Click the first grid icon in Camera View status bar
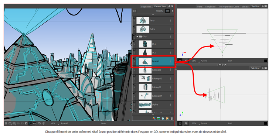Screen dimensions: 272x137 tap(6, 123)
